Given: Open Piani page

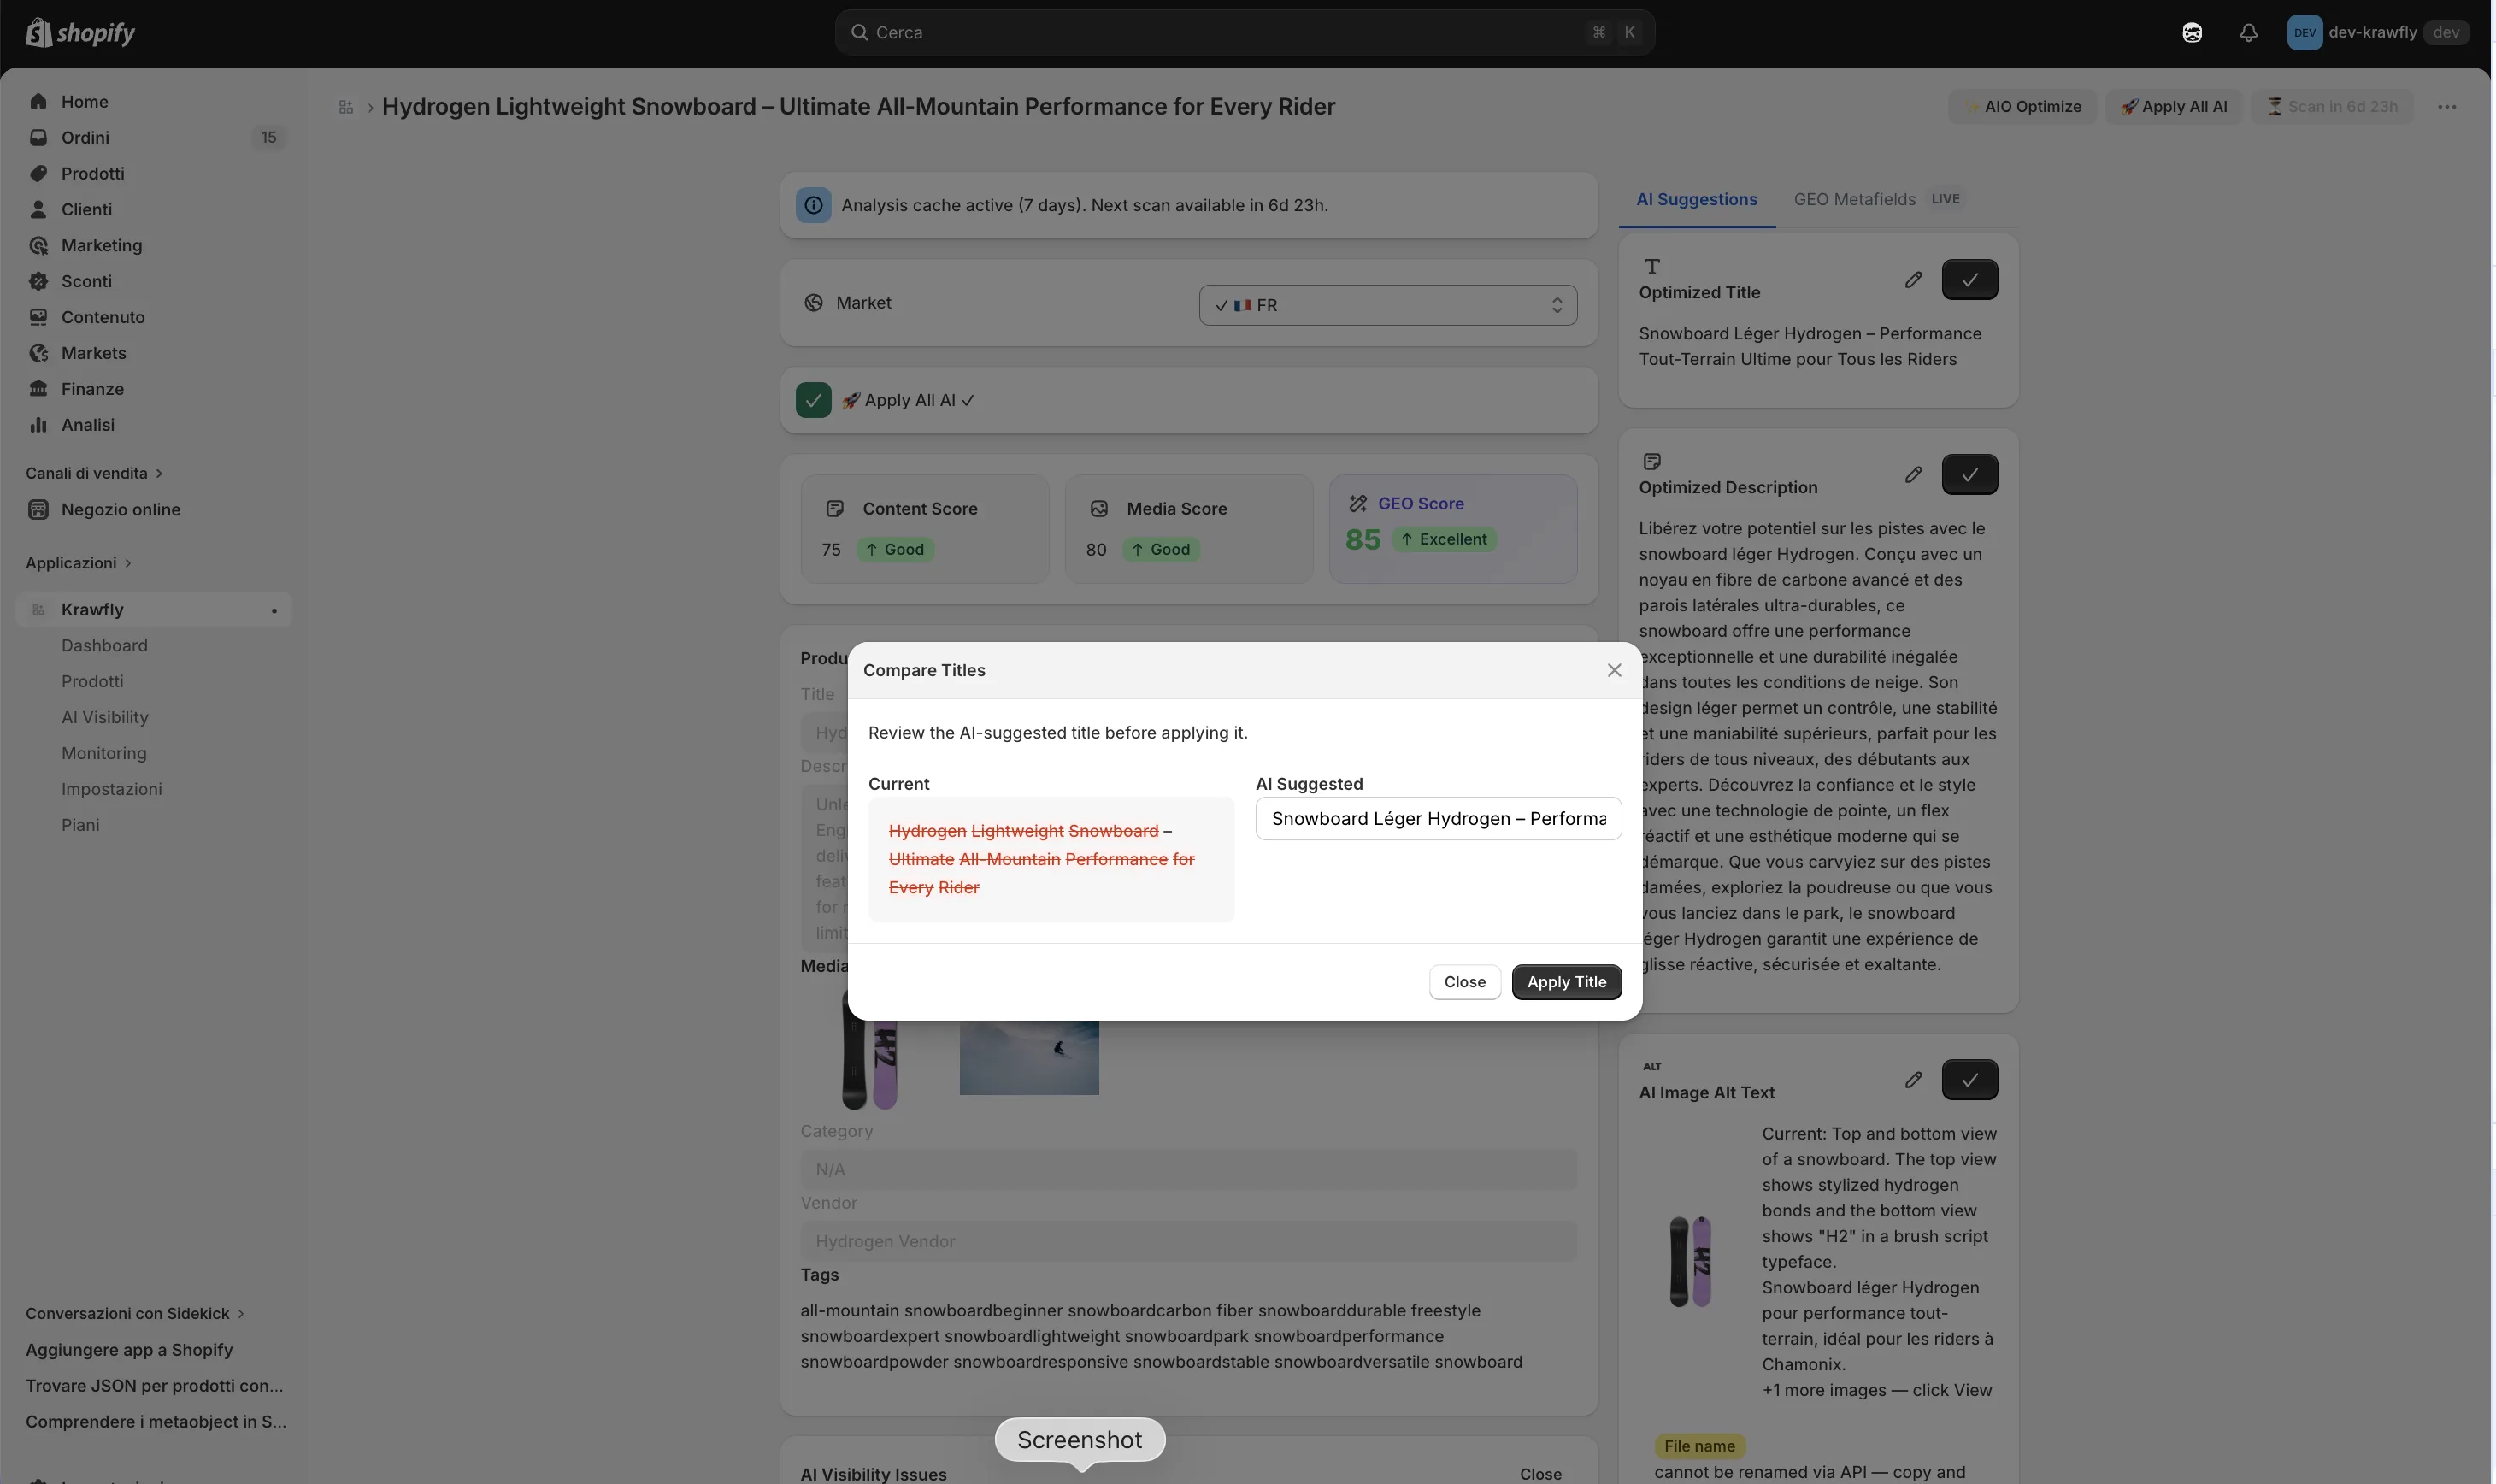Looking at the screenshot, I should click(80, 825).
